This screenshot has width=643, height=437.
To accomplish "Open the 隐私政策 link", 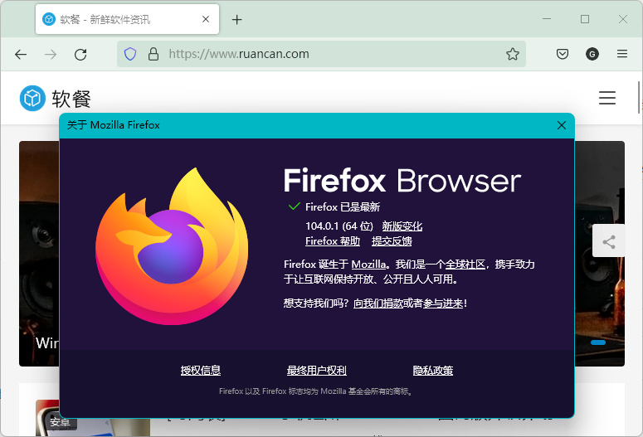I will click(x=433, y=371).
